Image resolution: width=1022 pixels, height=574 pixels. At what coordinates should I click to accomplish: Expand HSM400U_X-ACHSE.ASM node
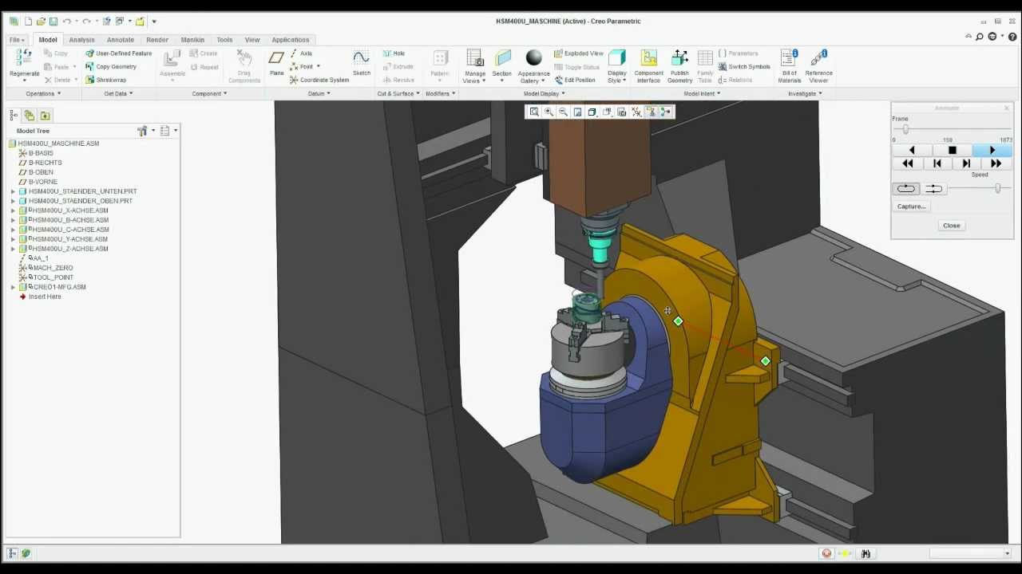pos(13,210)
